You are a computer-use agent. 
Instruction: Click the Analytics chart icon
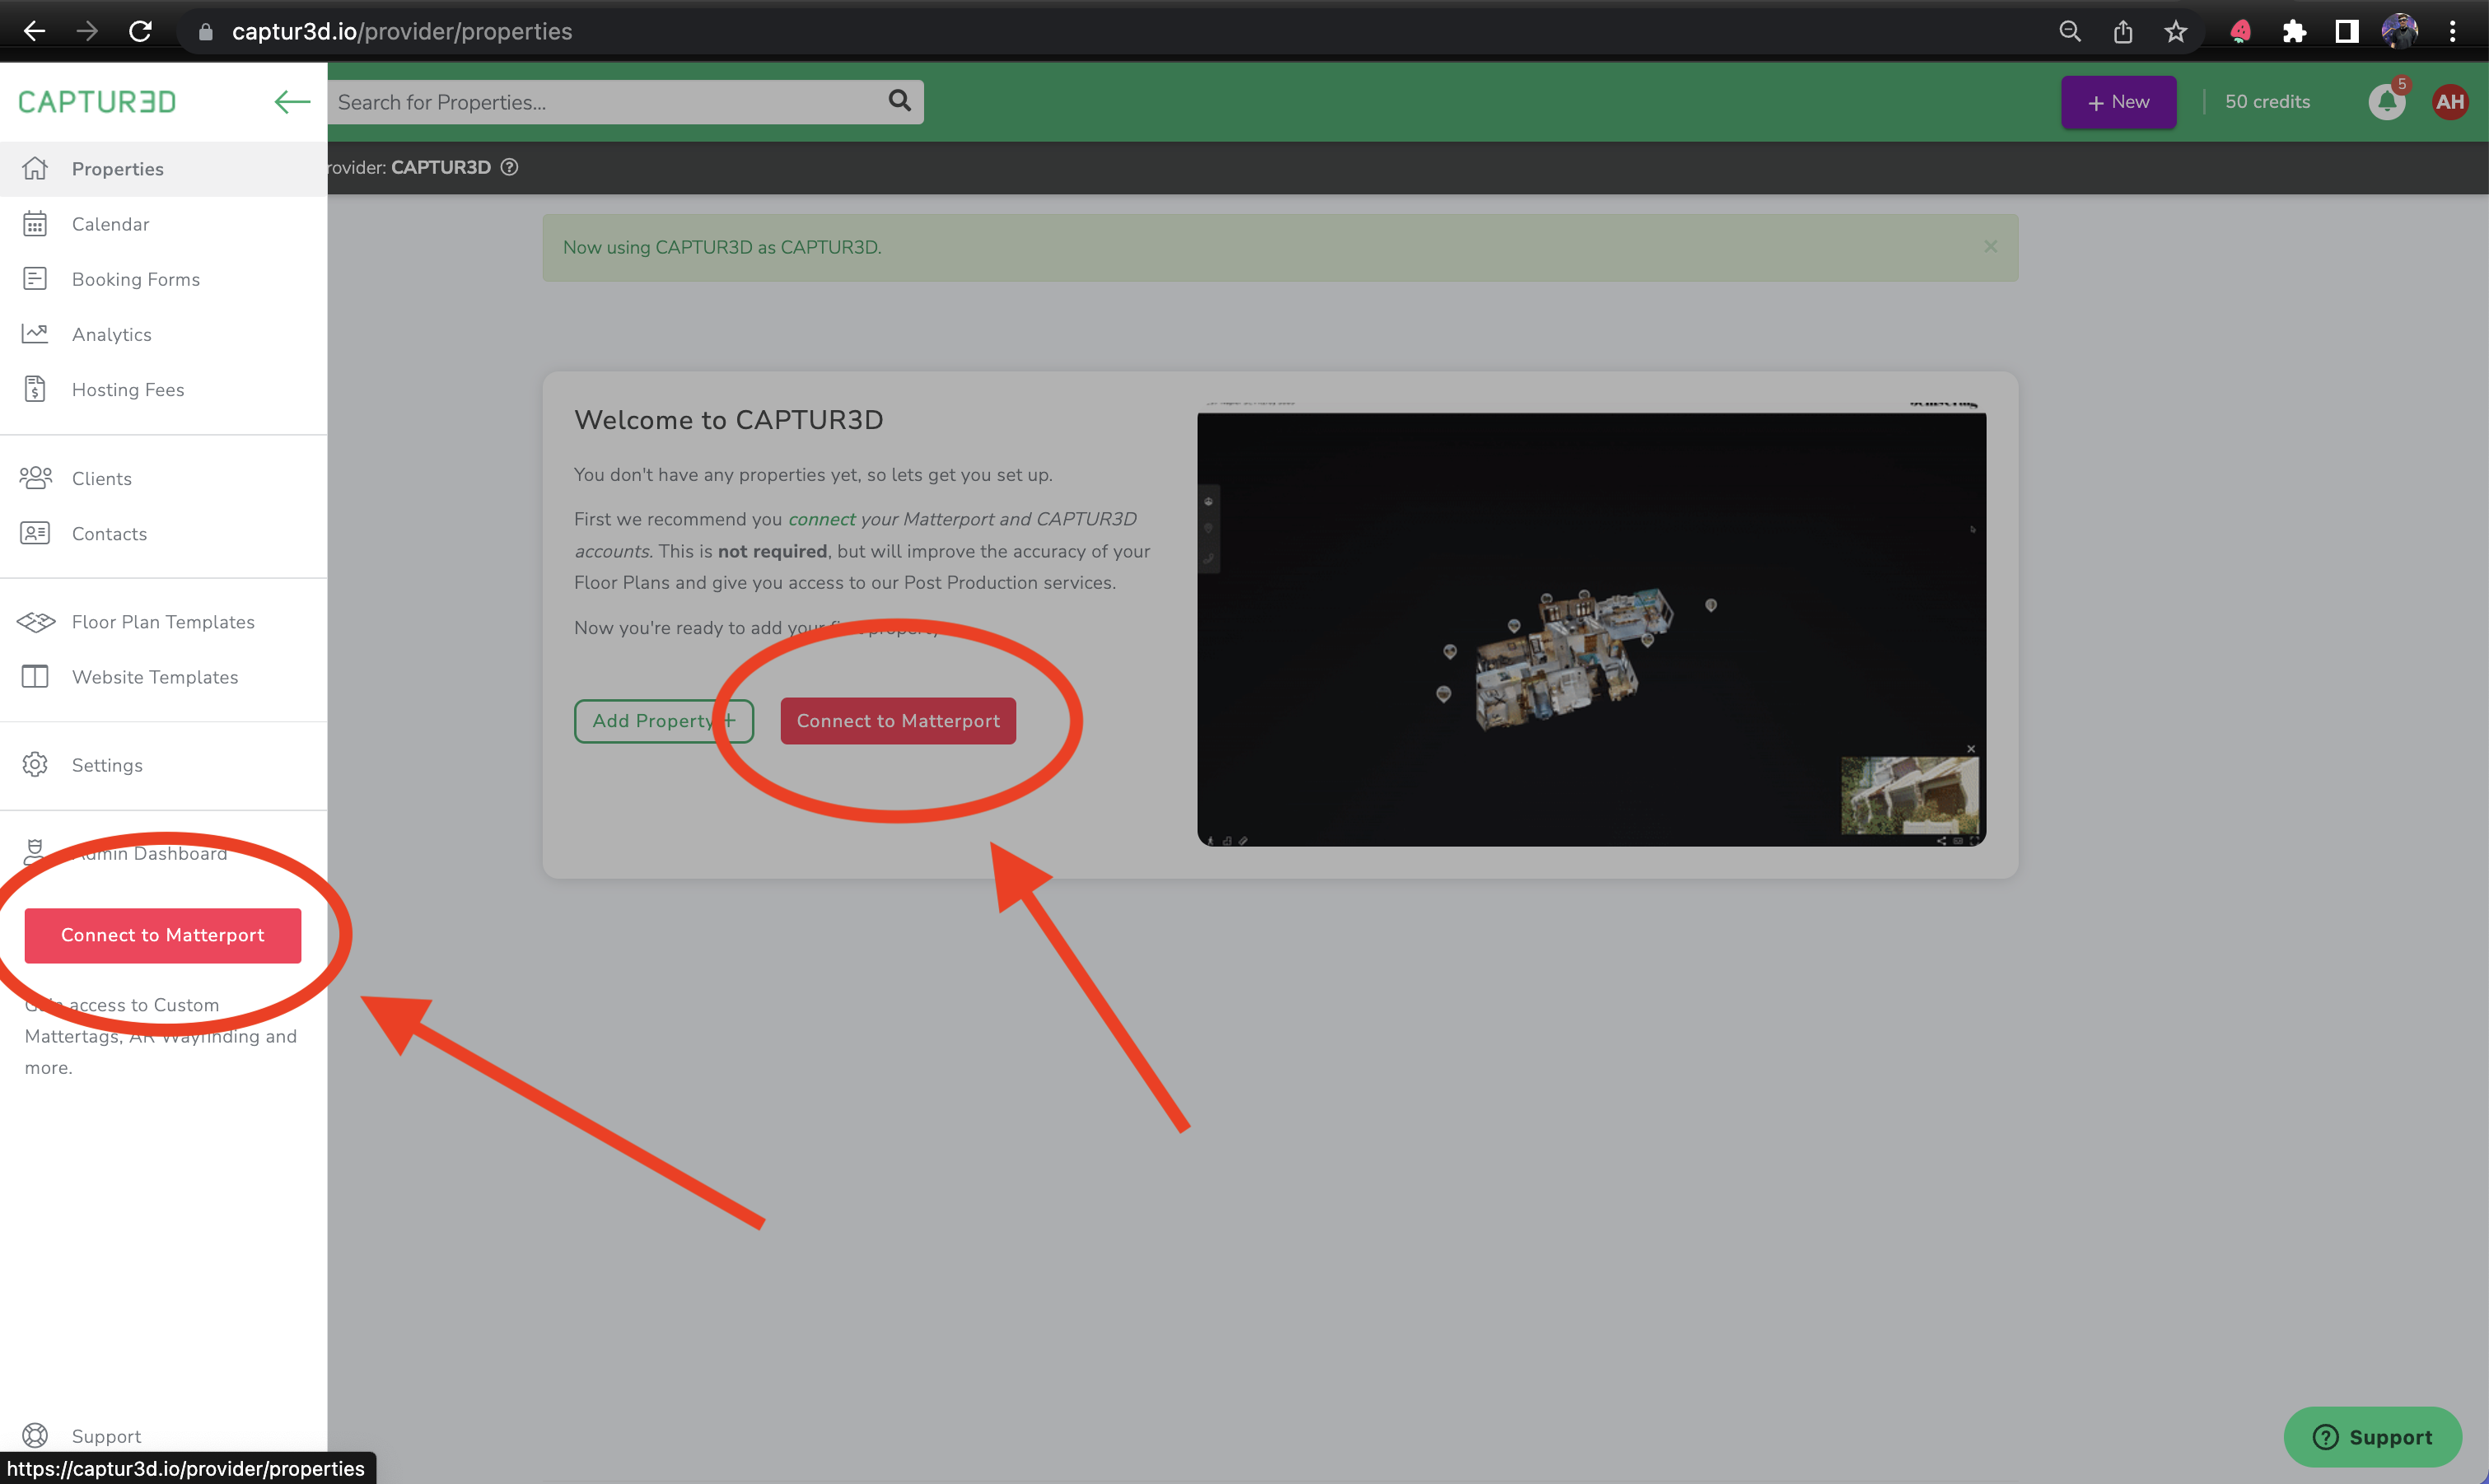pos(35,333)
